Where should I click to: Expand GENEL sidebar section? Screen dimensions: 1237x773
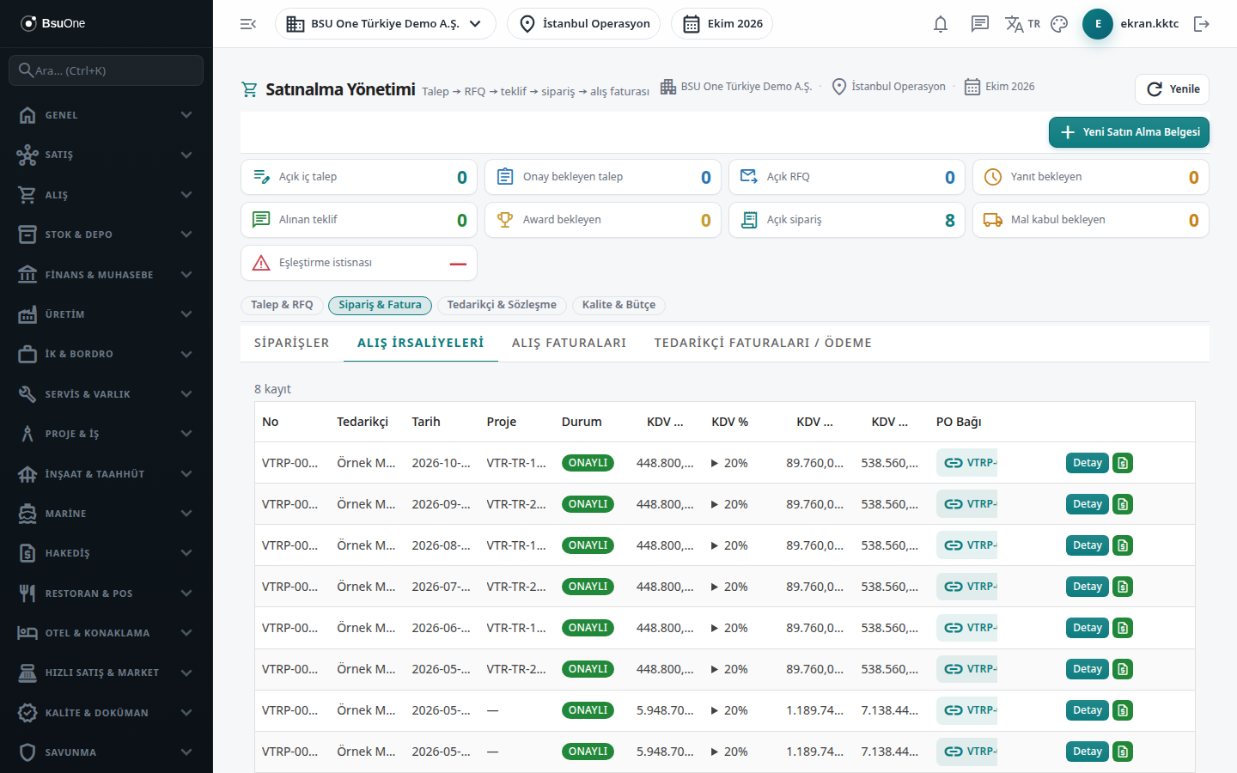click(x=107, y=115)
